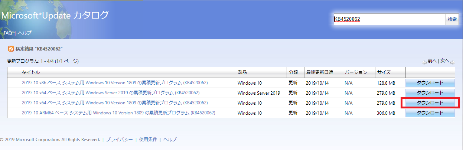Download the x86 128.8 MB update

click(x=430, y=83)
